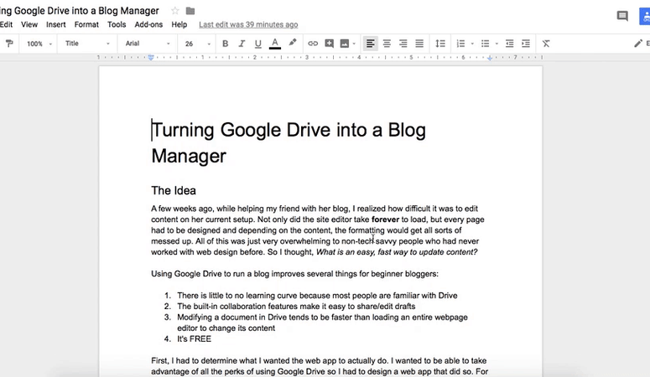
Task: Expand the insert image dropdown arrow
Action: pyautogui.click(x=354, y=44)
